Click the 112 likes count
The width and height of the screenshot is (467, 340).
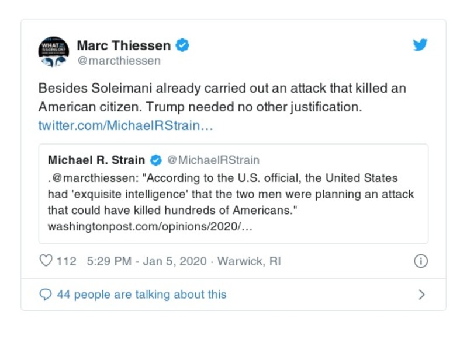coord(67,261)
